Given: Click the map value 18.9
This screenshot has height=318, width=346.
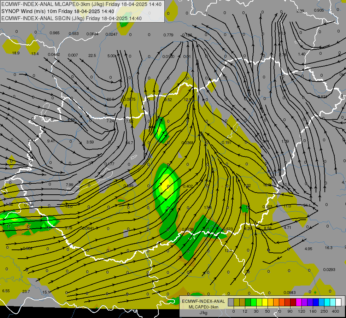Looking at the screenshot, I should (16, 53).
